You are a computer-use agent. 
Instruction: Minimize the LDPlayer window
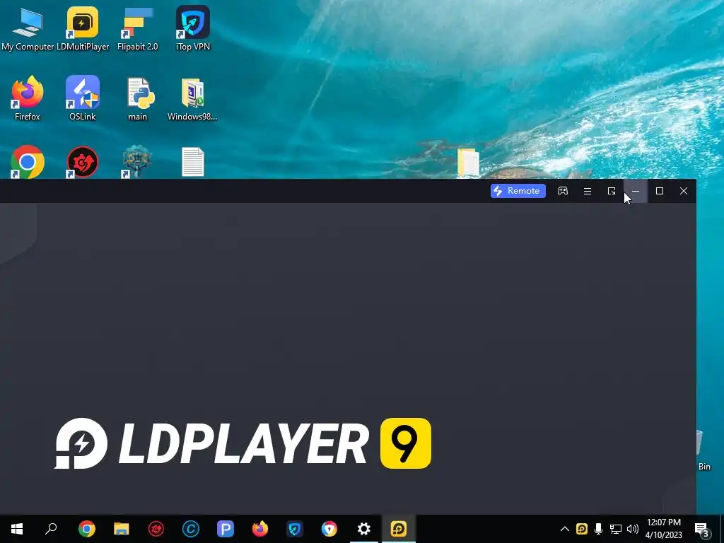pyautogui.click(x=636, y=191)
